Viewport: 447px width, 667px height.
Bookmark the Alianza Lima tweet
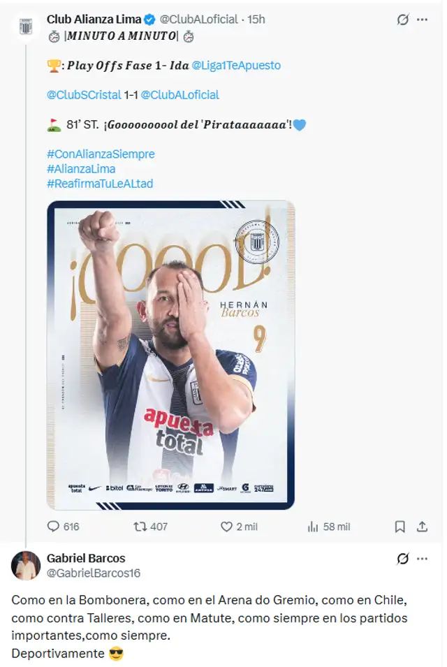(400, 527)
